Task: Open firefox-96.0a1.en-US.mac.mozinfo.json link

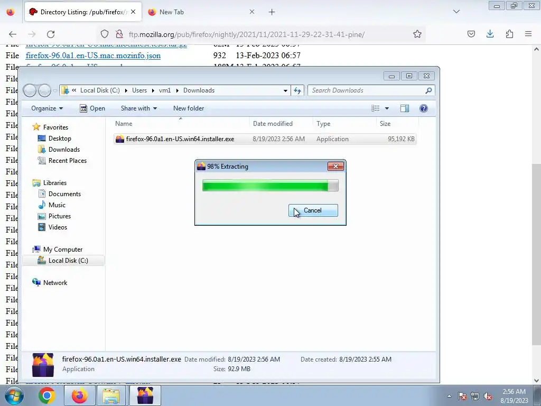Action: point(93,55)
